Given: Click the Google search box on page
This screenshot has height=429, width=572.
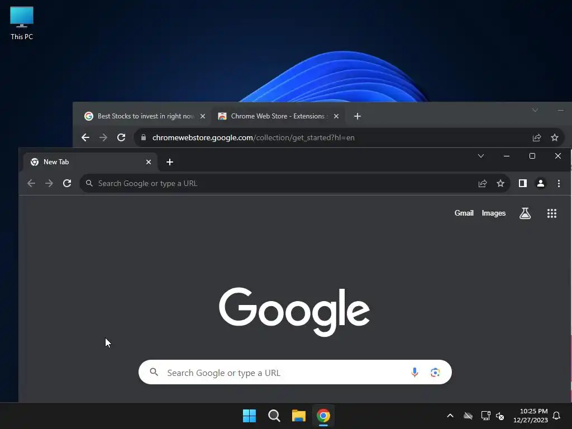Looking at the screenshot, I should click(295, 372).
